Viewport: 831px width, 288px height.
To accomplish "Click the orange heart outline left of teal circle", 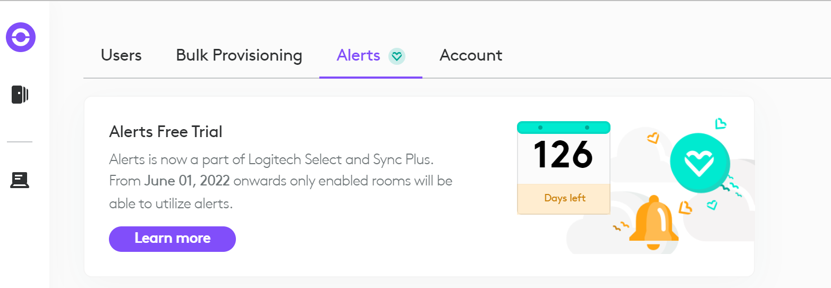I will pos(652,138).
